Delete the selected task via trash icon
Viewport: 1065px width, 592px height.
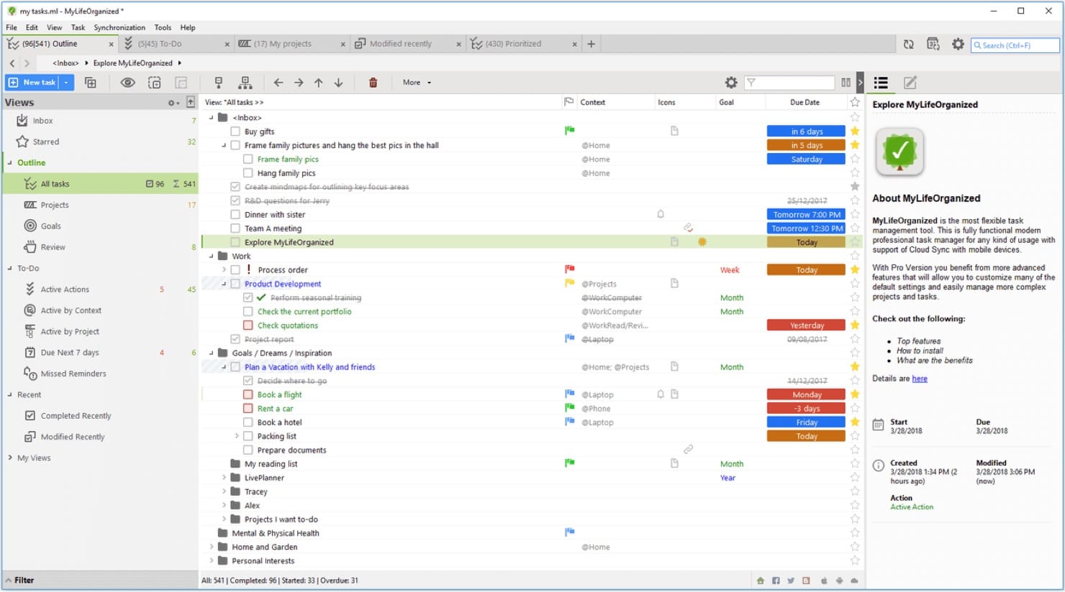pos(373,82)
